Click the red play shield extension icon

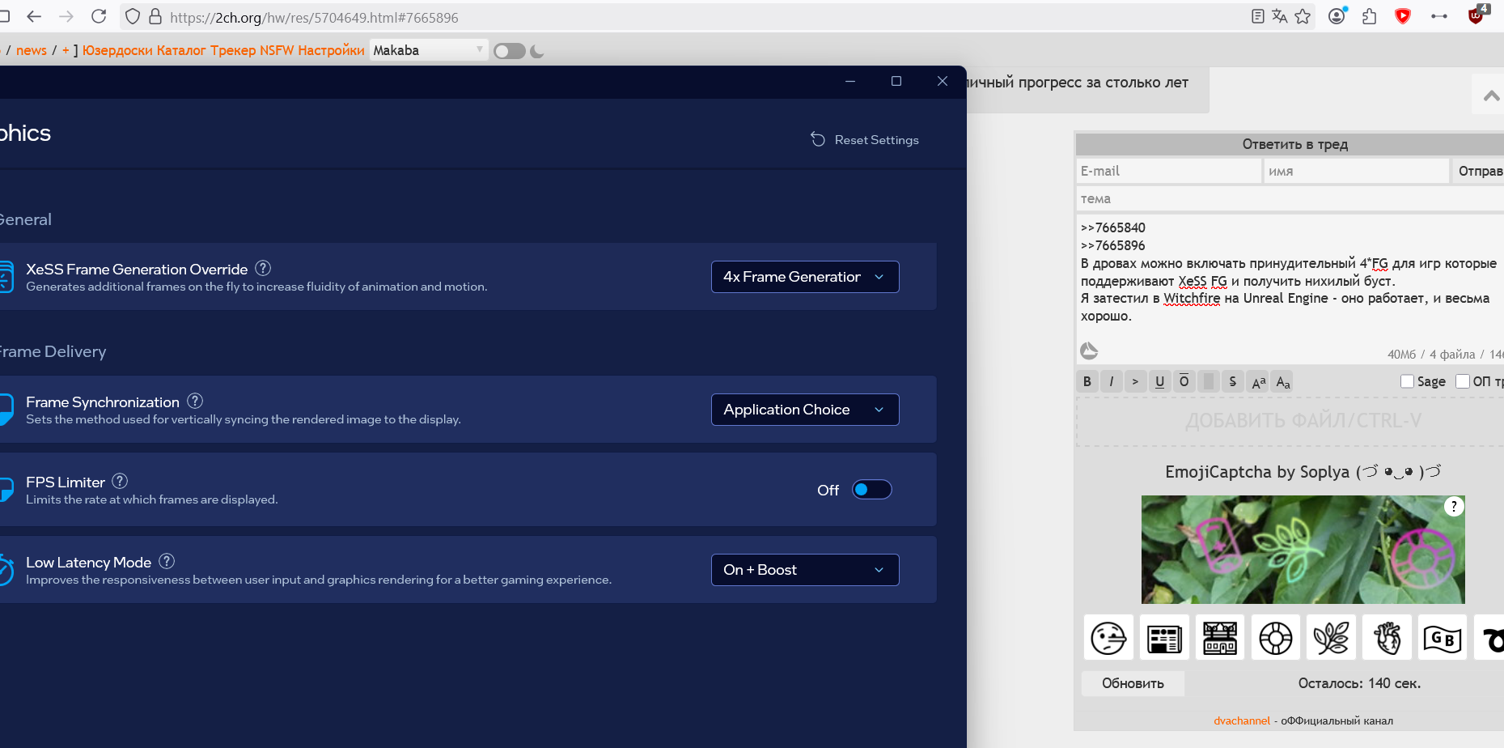point(1403,16)
